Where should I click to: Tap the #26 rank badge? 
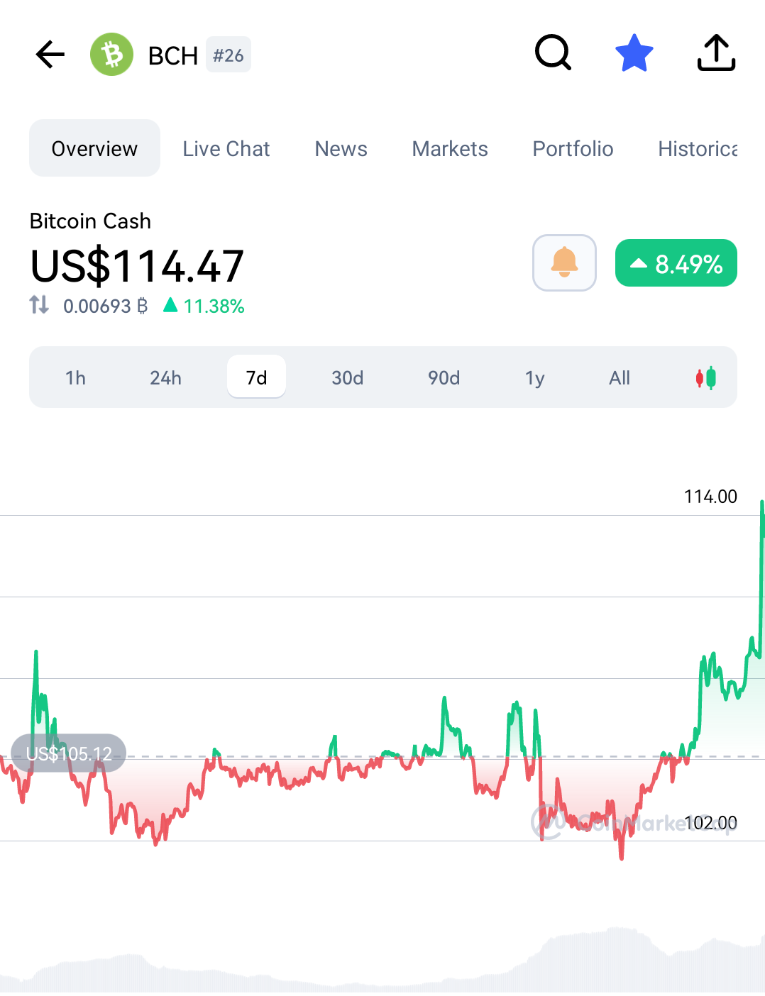[x=229, y=55]
